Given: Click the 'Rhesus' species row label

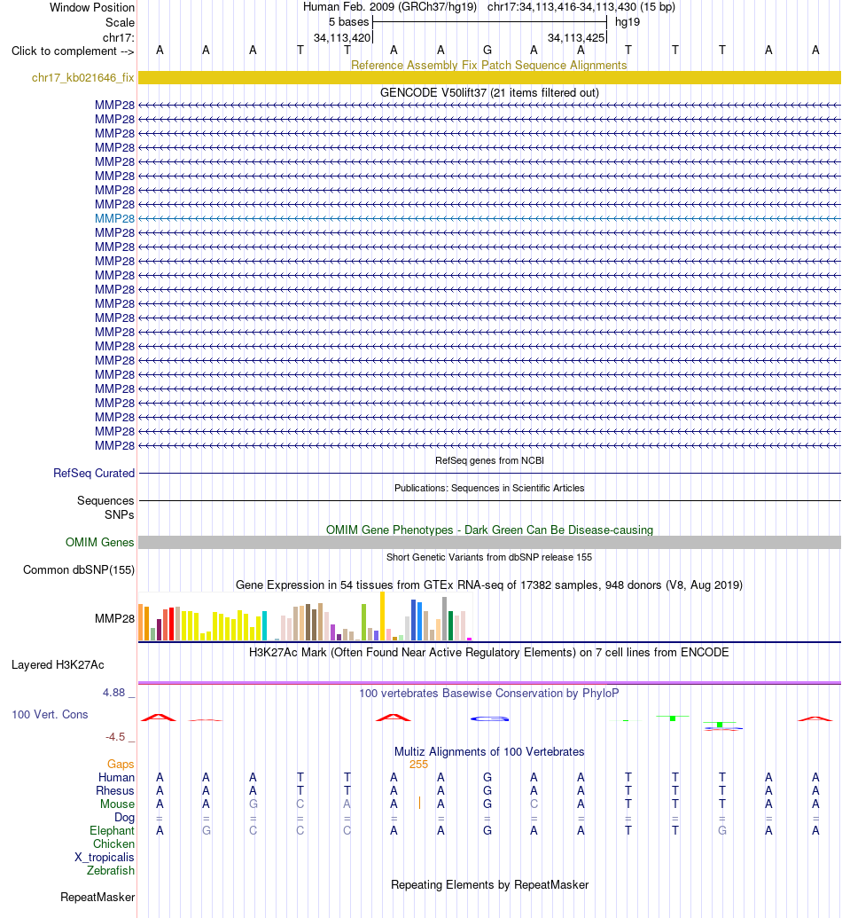Looking at the screenshot, I should 115,791.
